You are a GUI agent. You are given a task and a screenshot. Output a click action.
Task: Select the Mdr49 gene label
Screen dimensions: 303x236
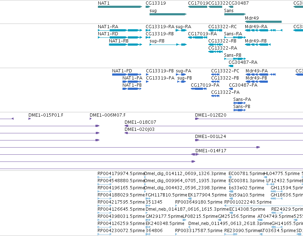[252, 18]
